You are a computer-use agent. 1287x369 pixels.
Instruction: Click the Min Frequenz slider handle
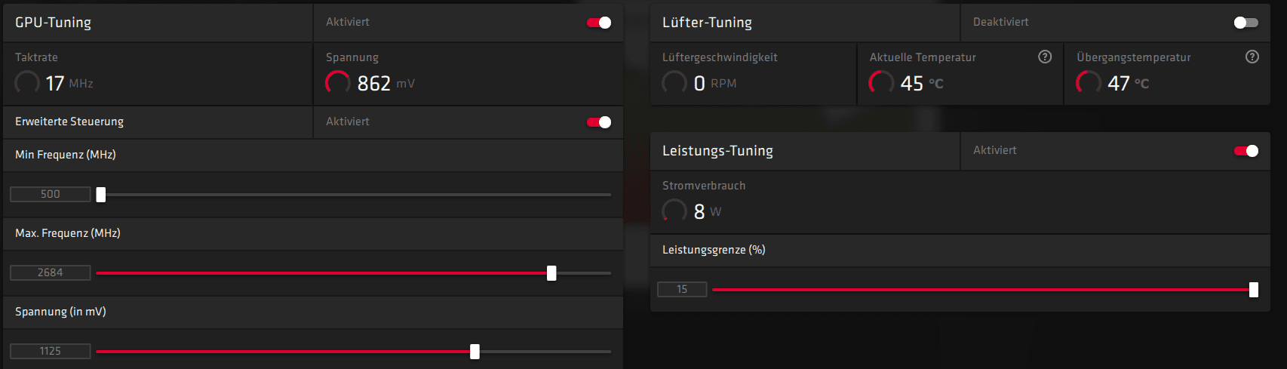pos(101,195)
